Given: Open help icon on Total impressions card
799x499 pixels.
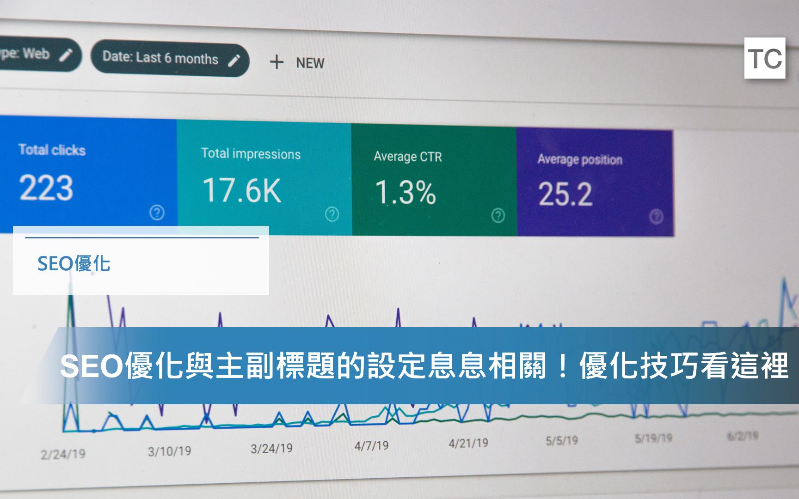Looking at the screenshot, I should [x=332, y=214].
